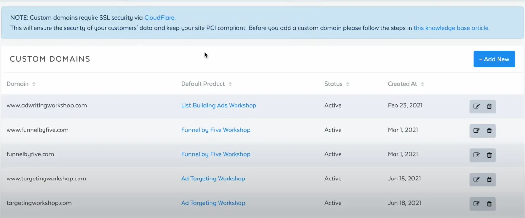Image resolution: width=525 pixels, height=218 pixels.
Task: Delete the targetingworkshop.com domain created Jun 18
Action: 489,204
